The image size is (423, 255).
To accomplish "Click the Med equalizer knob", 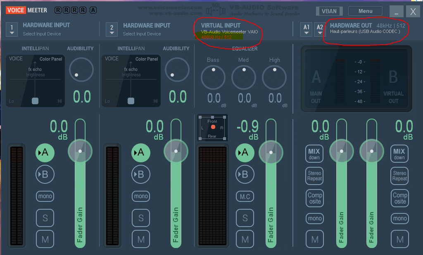I will (x=244, y=77).
